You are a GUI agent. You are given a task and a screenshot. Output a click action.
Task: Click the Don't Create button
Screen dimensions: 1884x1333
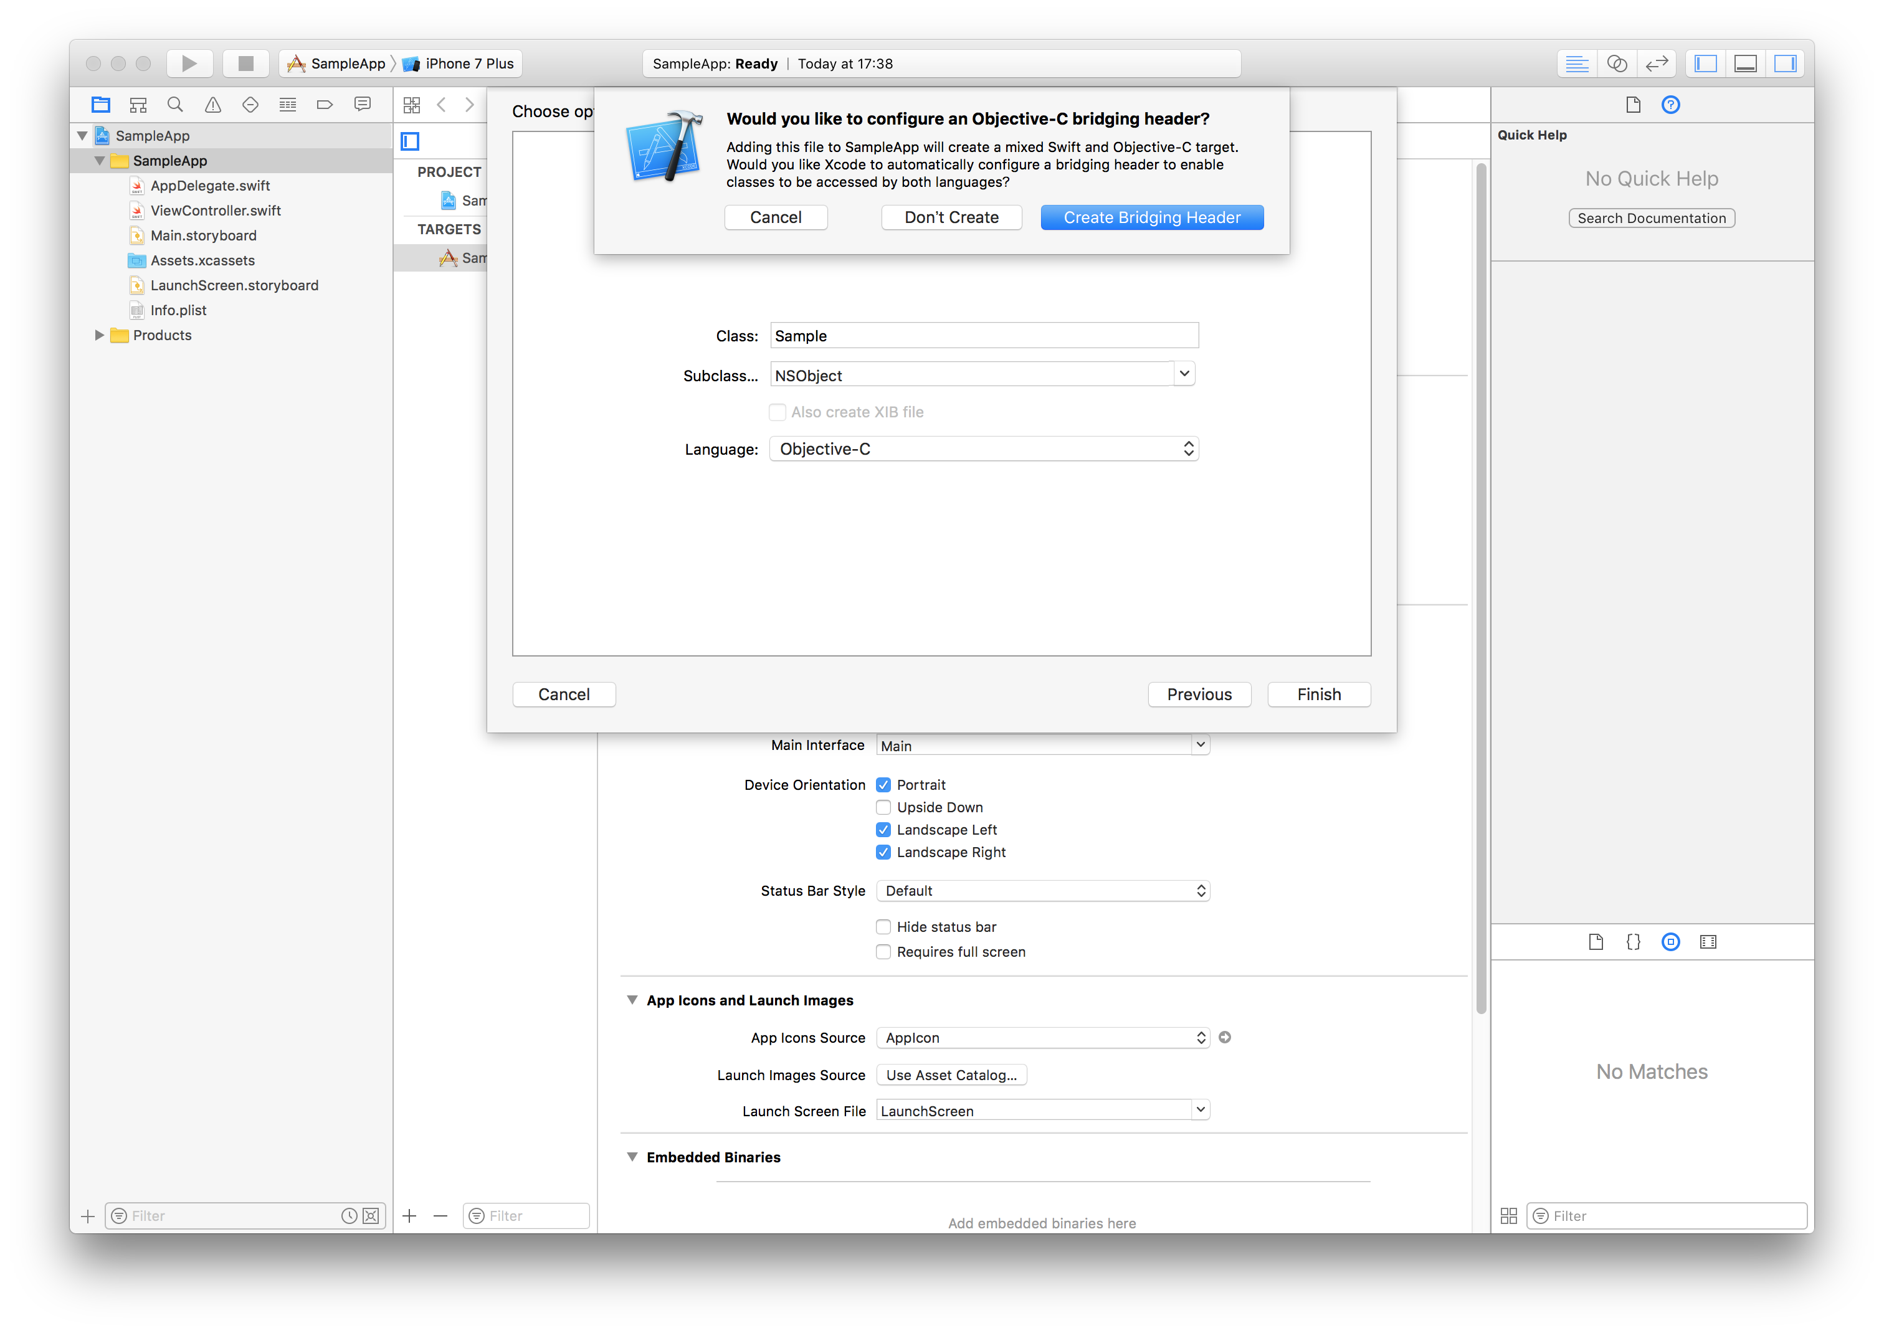(951, 217)
